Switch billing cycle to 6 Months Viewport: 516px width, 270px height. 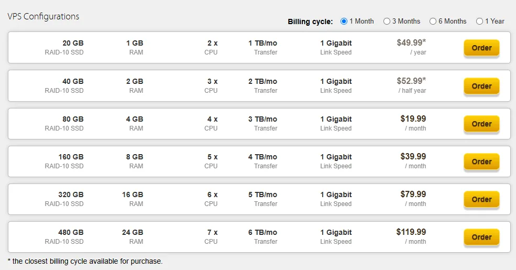[x=433, y=21]
